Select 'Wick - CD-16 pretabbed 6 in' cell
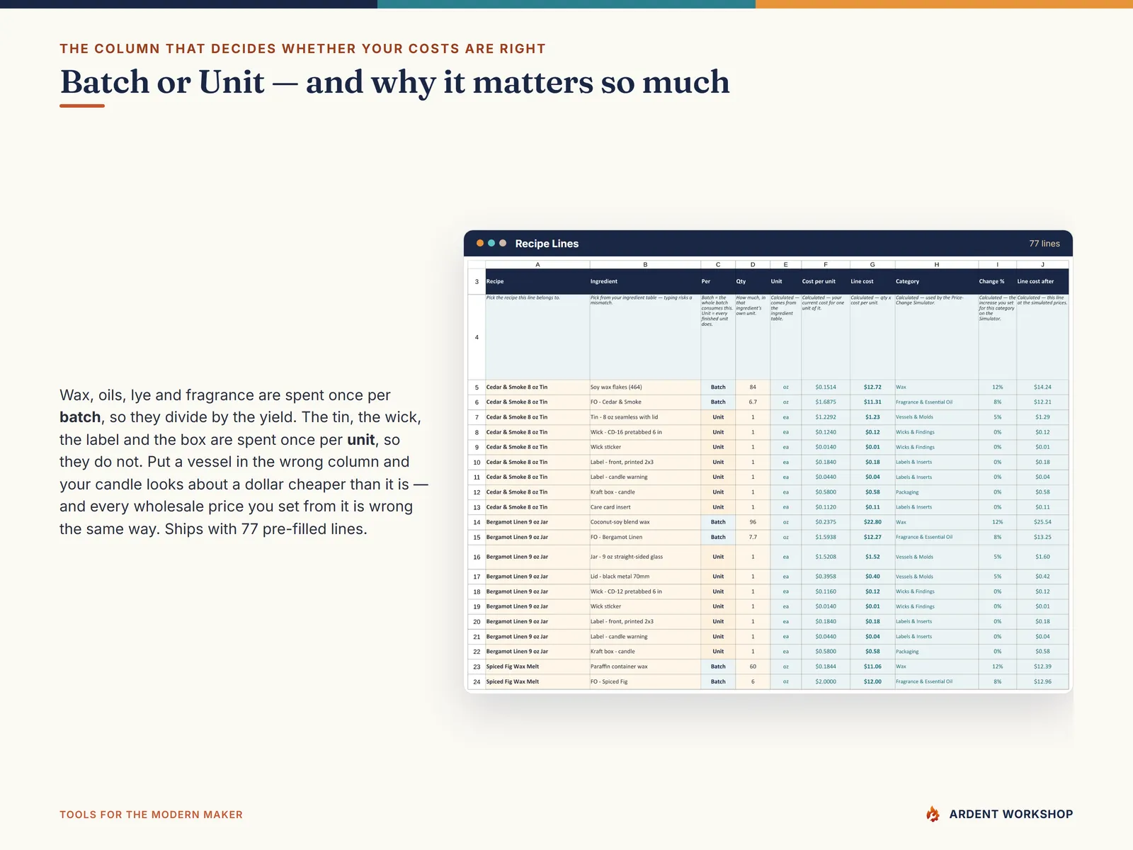This screenshot has width=1133, height=850. click(x=645, y=432)
